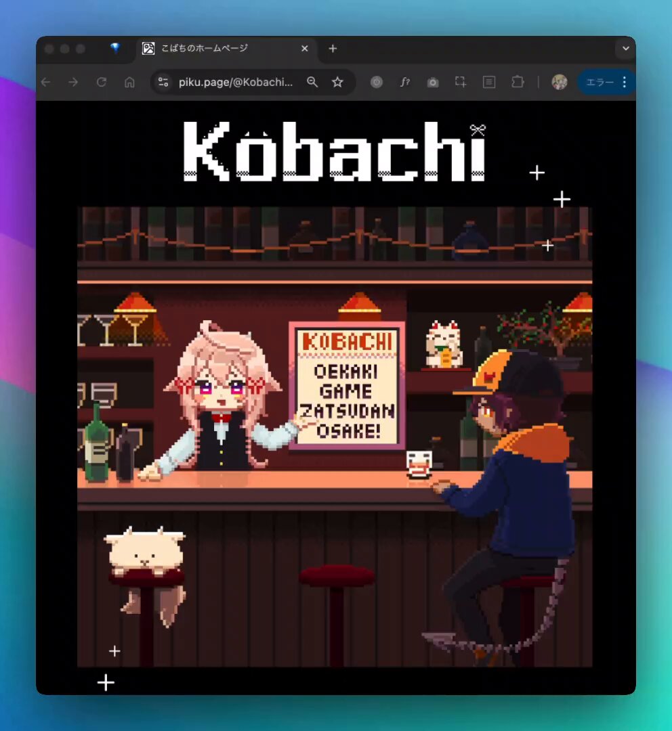Open the three-dot Chrome menu
Screen dimensions: 672x731
click(625, 83)
